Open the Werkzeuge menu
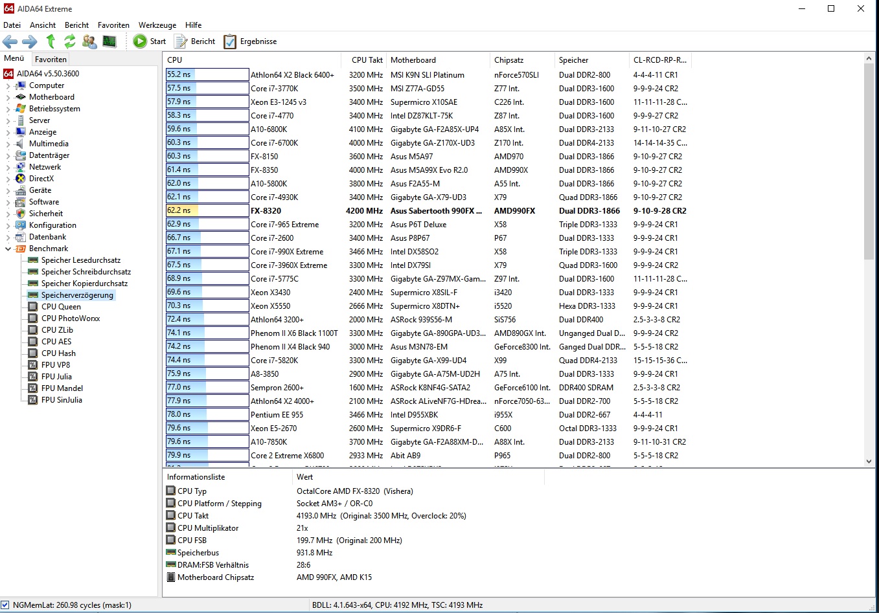Screen dimensions: 879x613 [x=157, y=25]
